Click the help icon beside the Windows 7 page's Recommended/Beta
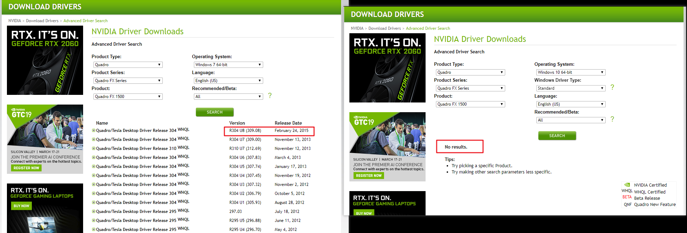This screenshot has width=687, height=233. click(x=270, y=96)
